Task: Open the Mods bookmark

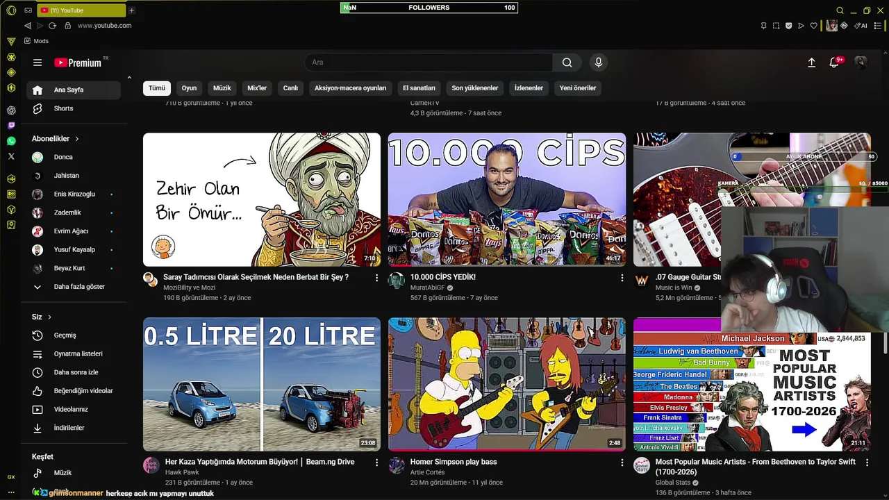Action: pos(35,41)
